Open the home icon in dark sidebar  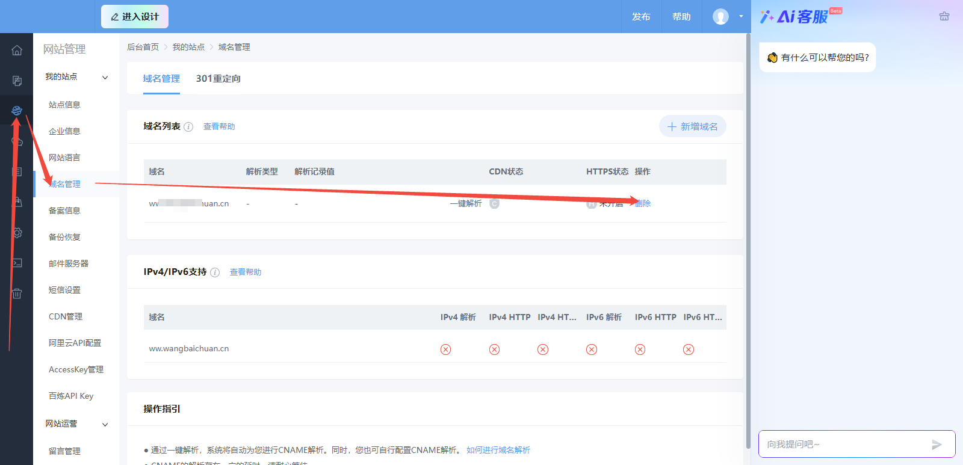coord(17,50)
